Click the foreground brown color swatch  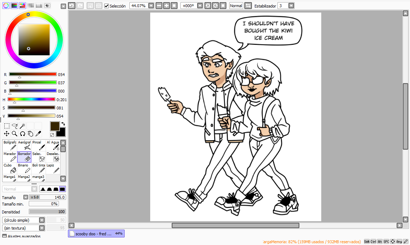[x=55, y=126]
